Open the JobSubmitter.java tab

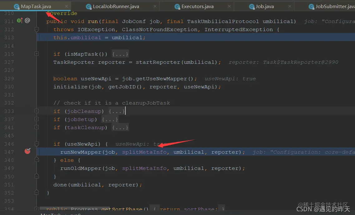click(332, 7)
